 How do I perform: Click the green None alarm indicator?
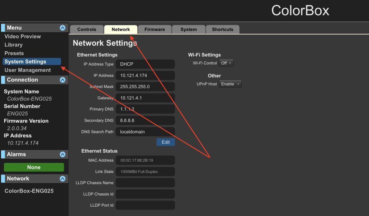(34, 167)
